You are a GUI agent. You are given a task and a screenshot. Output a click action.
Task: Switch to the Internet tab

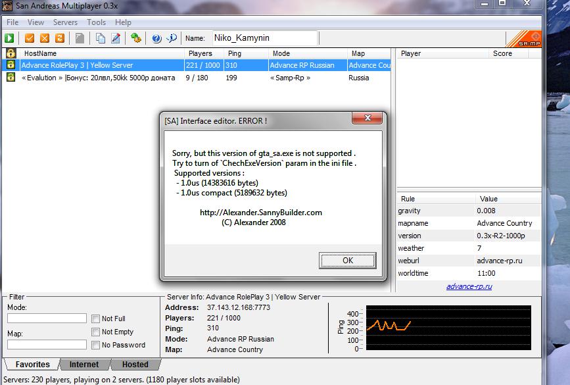click(x=84, y=364)
